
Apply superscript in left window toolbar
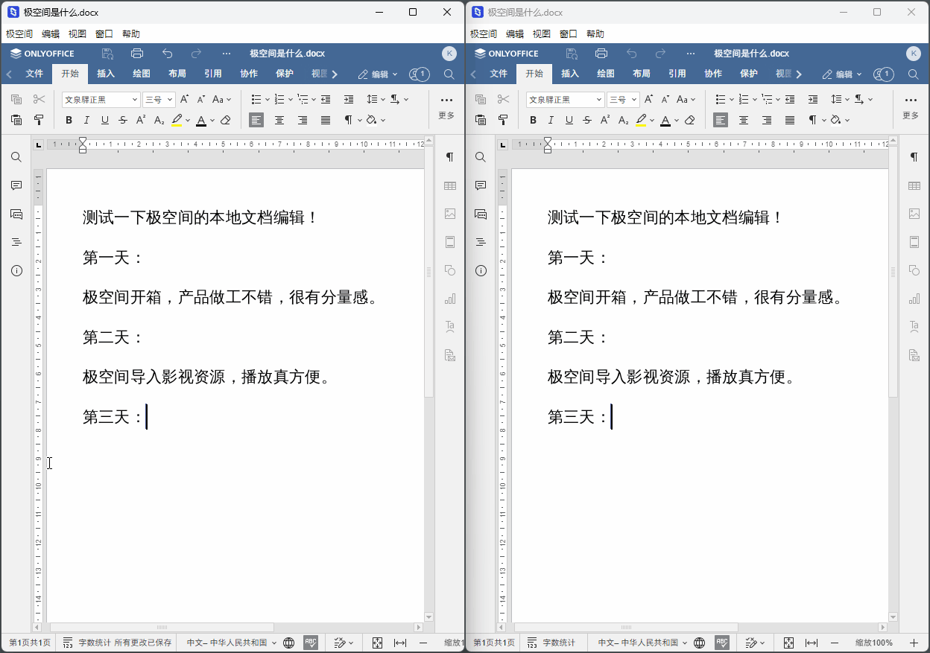coord(141,120)
